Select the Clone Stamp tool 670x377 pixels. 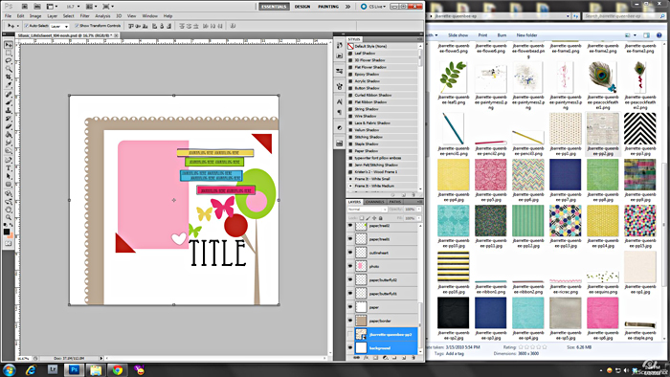tap(8, 111)
